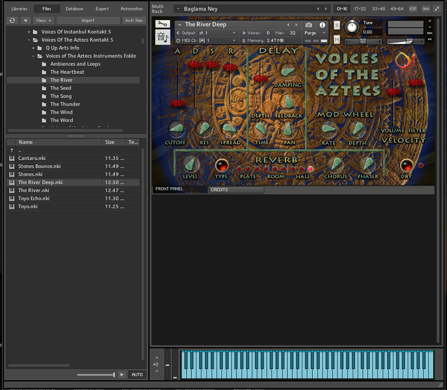The width and height of the screenshot is (447, 390).
Task: Click the browser refresh icon
Action: click(12, 20)
